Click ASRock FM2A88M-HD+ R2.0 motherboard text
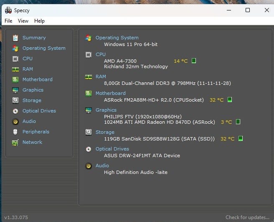This screenshot has width=274, height=222. [154, 100]
